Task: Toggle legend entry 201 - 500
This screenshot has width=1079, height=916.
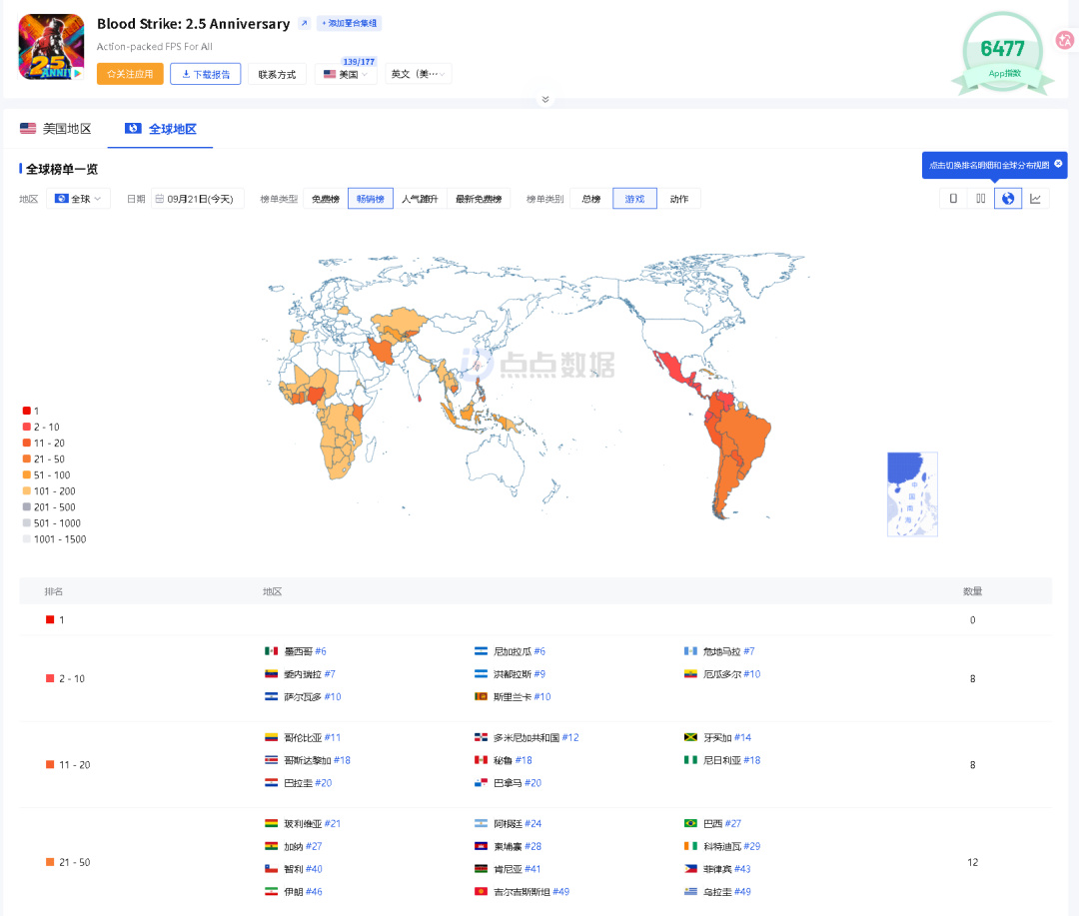Action: coord(49,507)
